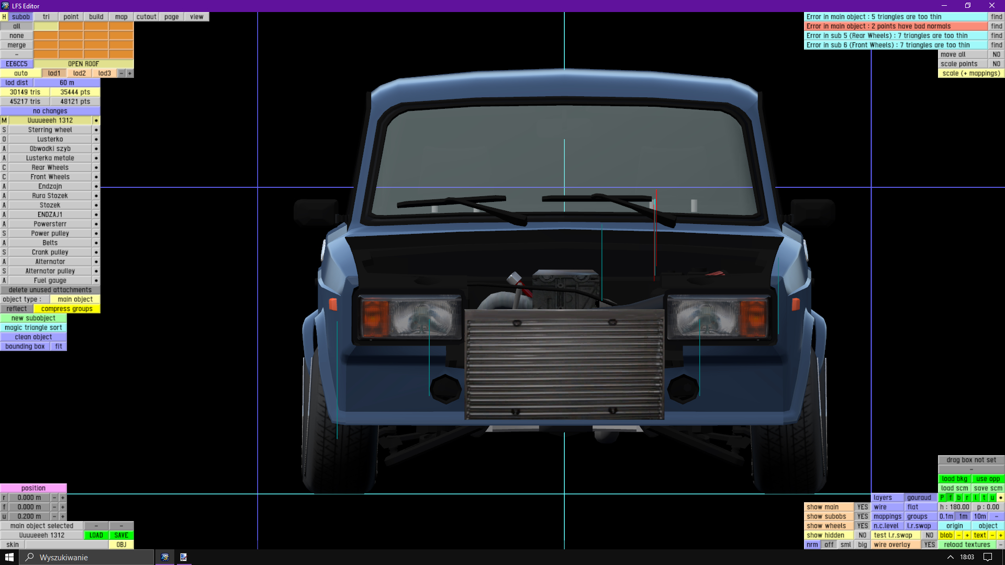Select the Alternator subobject in list
The width and height of the screenshot is (1005, 565).
click(x=50, y=262)
